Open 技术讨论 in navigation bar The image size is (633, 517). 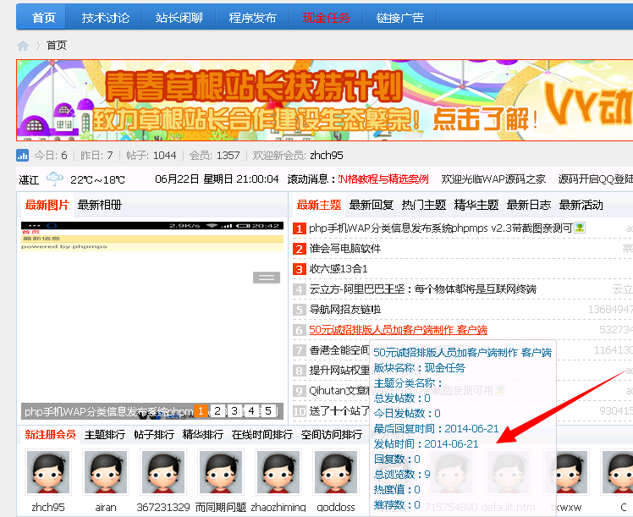click(106, 18)
